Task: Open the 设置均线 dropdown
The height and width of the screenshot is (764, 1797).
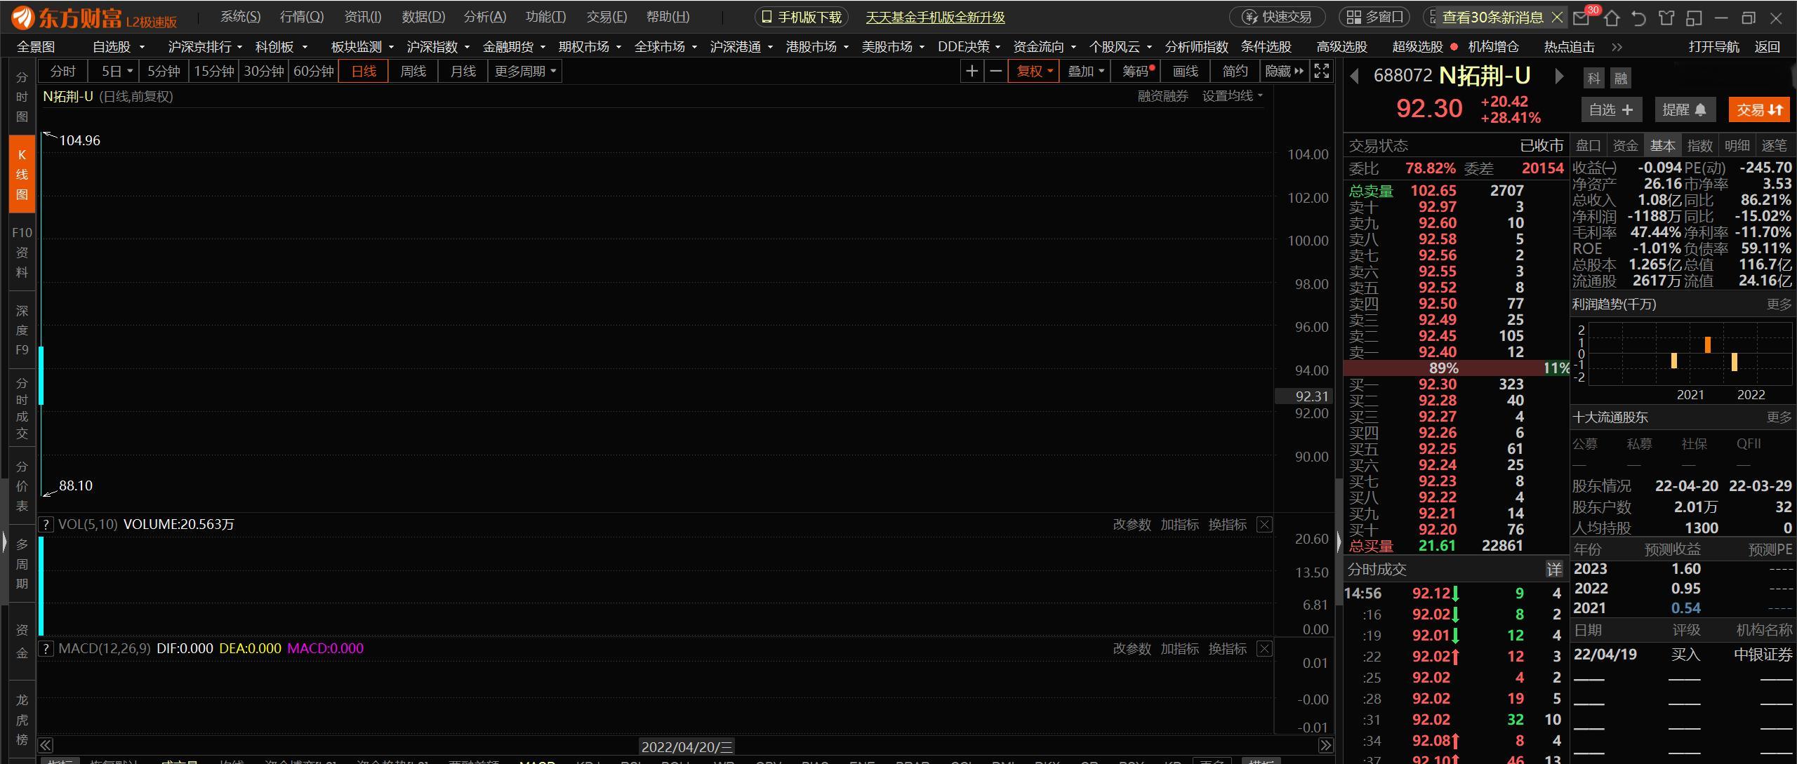Action: 1232,96
